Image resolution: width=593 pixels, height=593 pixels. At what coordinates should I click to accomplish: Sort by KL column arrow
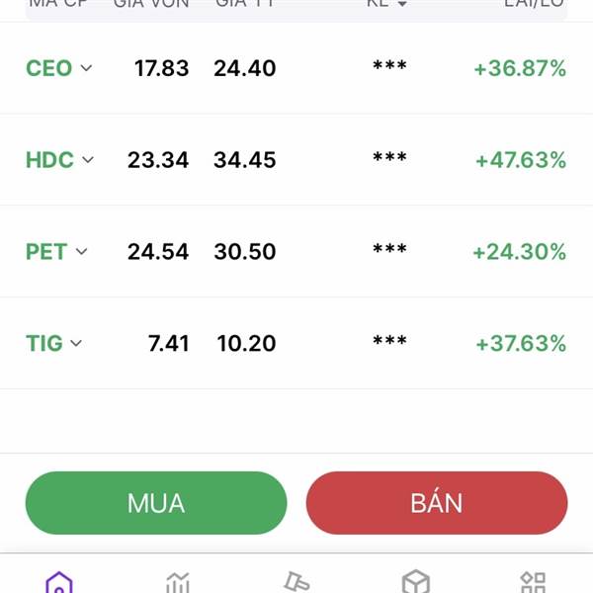point(402,4)
